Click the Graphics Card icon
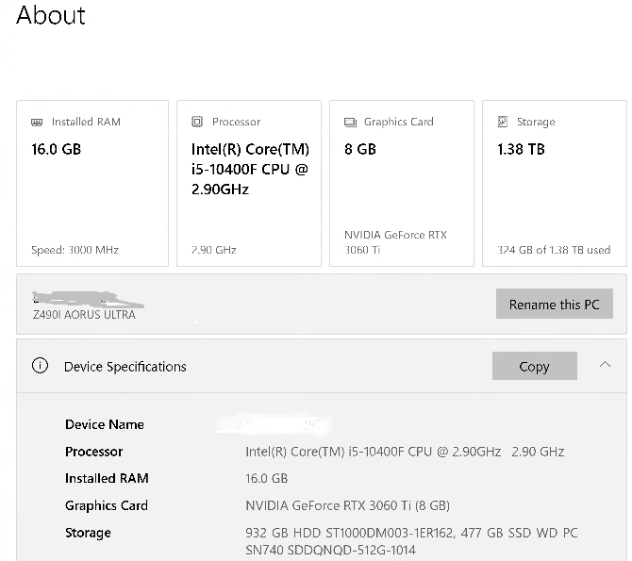The image size is (632, 561). click(x=350, y=123)
